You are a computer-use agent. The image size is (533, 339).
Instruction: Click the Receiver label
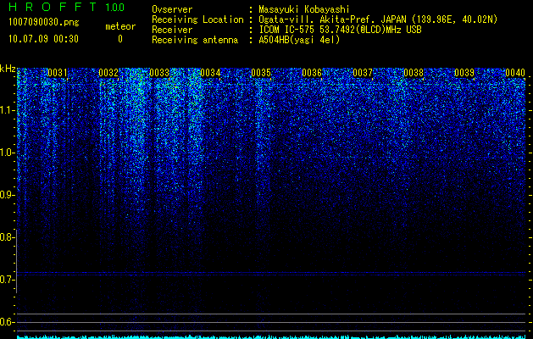(172, 30)
